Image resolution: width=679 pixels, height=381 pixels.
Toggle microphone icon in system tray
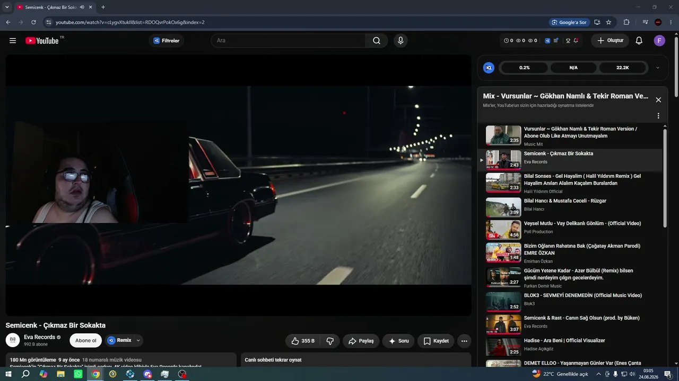(x=615, y=374)
